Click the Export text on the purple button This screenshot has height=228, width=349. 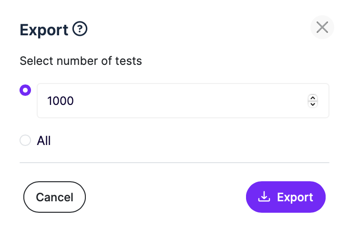point(295,197)
